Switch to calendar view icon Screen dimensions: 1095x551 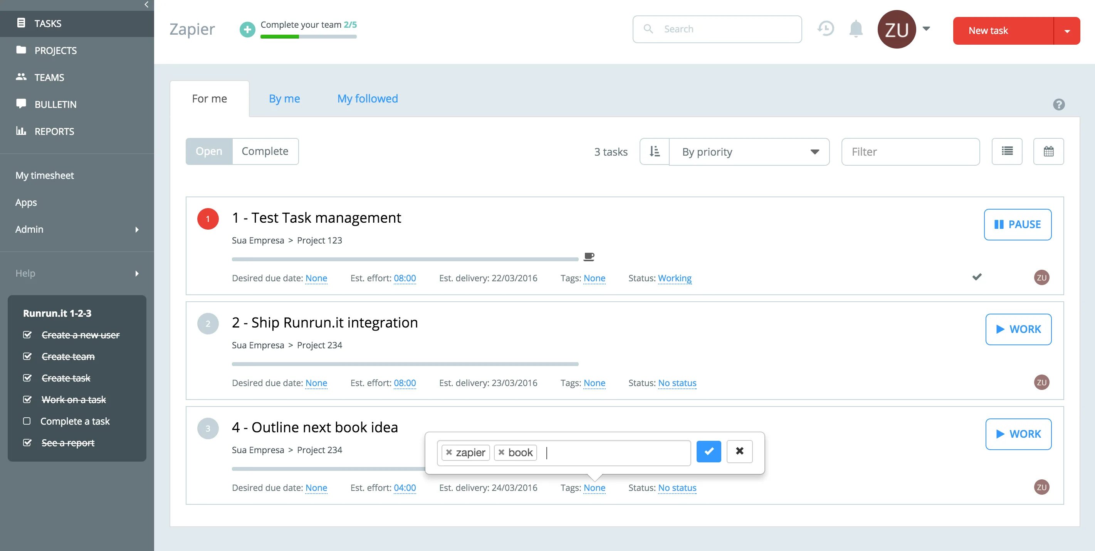coord(1049,151)
